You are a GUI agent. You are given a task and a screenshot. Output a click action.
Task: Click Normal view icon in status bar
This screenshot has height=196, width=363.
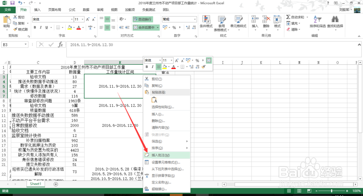point(289,191)
